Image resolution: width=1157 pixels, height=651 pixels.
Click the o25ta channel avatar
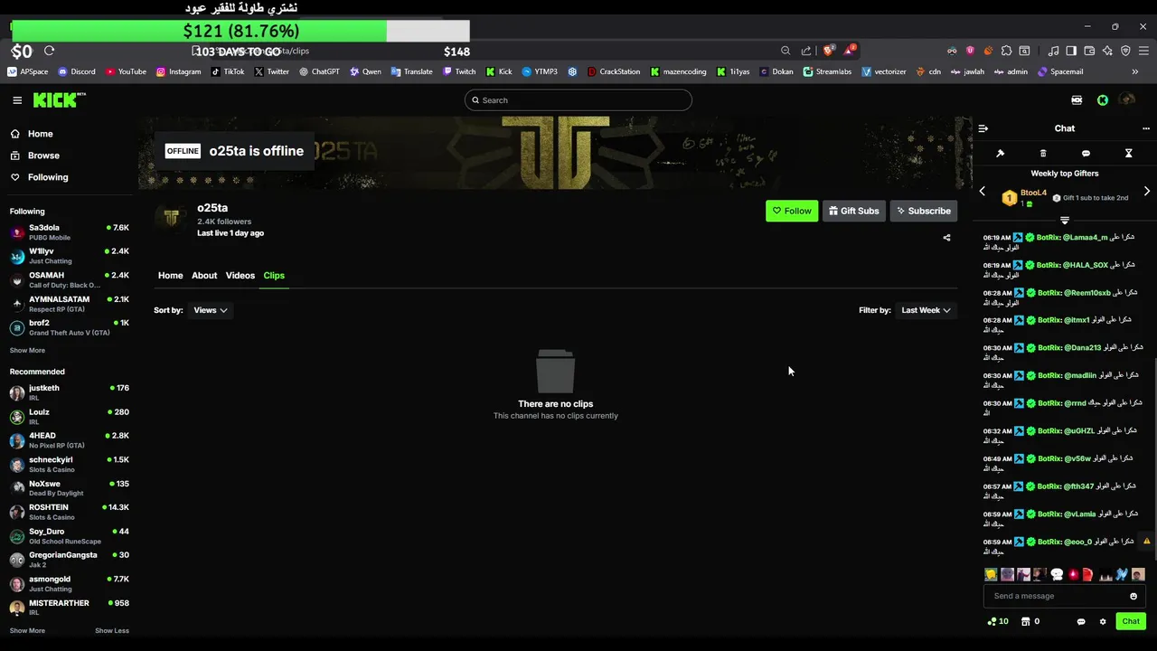click(x=171, y=217)
